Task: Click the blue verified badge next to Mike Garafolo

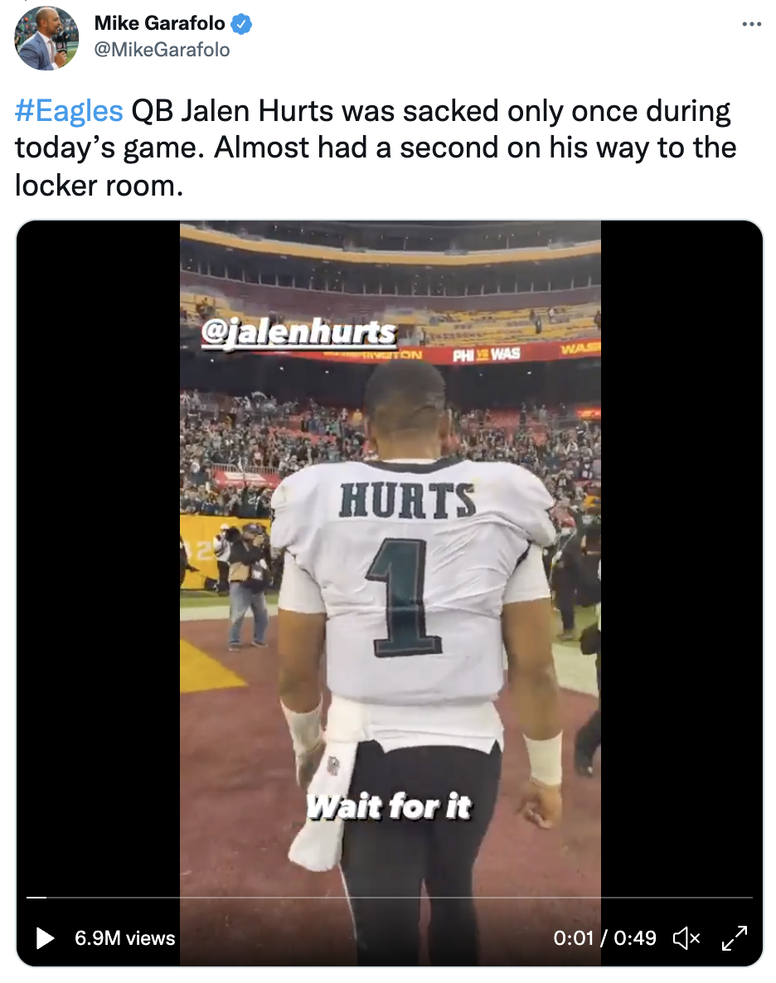Action: (241, 24)
